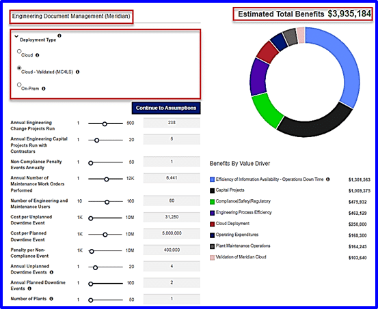Choose the On-Prem deployment radio button
Viewport: 378px width, 309px height.
[19, 85]
